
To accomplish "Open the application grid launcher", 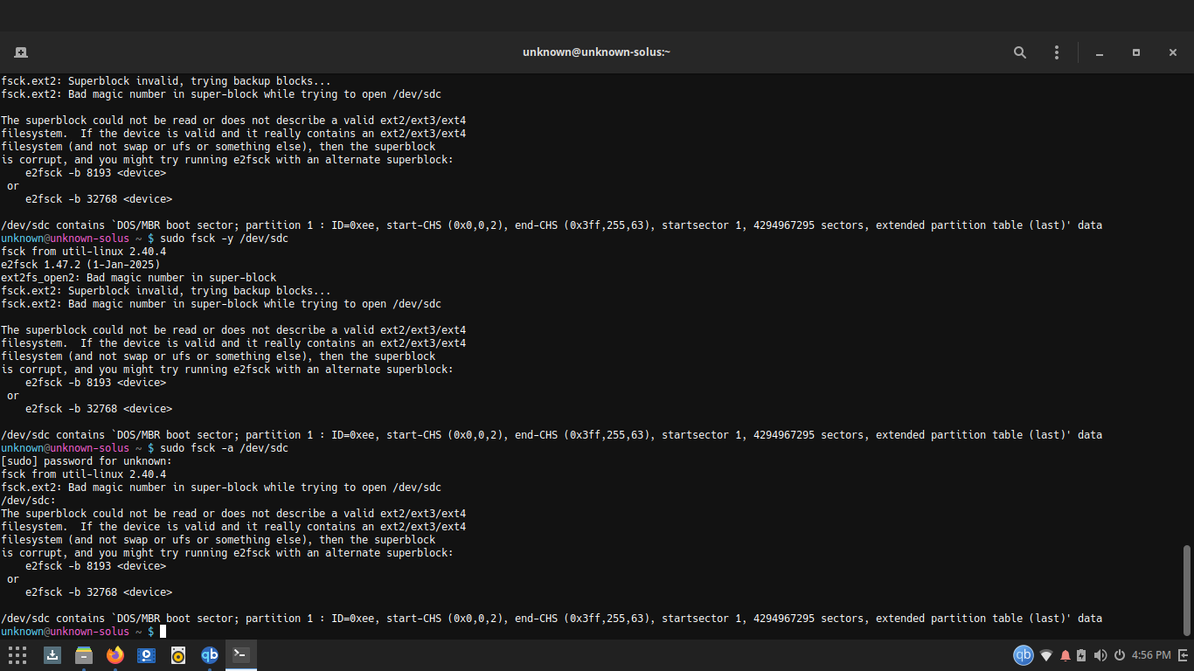I will [17, 654].
